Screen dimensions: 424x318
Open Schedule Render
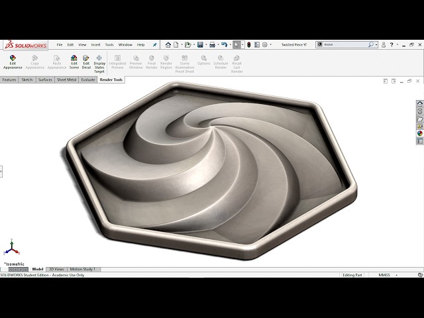tap(221, 62)
